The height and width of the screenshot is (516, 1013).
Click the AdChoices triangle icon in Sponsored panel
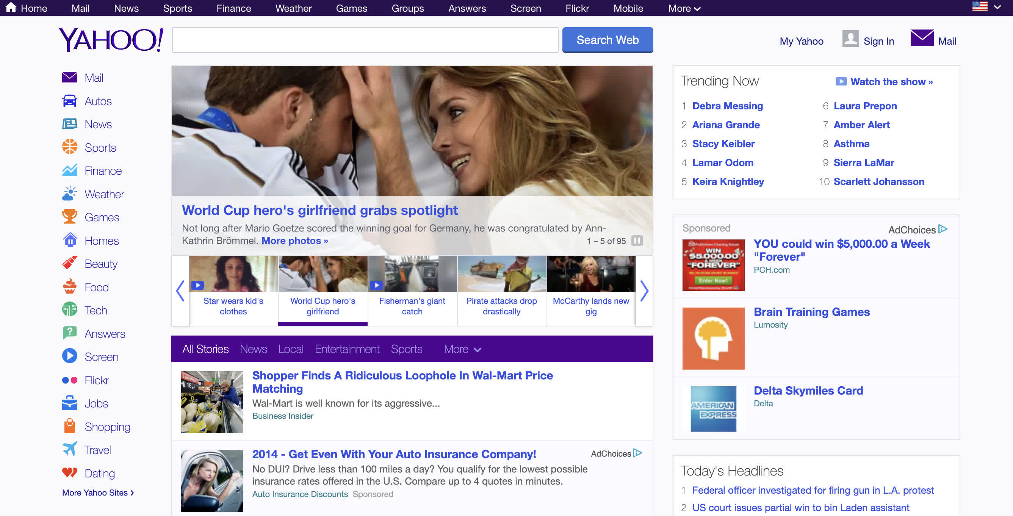click(x=942, y=229)
